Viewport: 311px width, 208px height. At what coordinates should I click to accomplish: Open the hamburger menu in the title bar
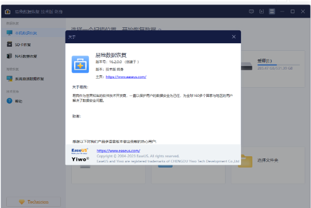point(272,11)
